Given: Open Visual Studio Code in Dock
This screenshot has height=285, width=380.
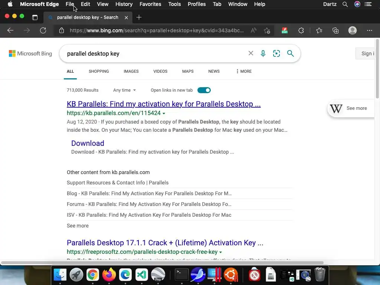Looking at the screenshot, I should click(x=141, y=275).
